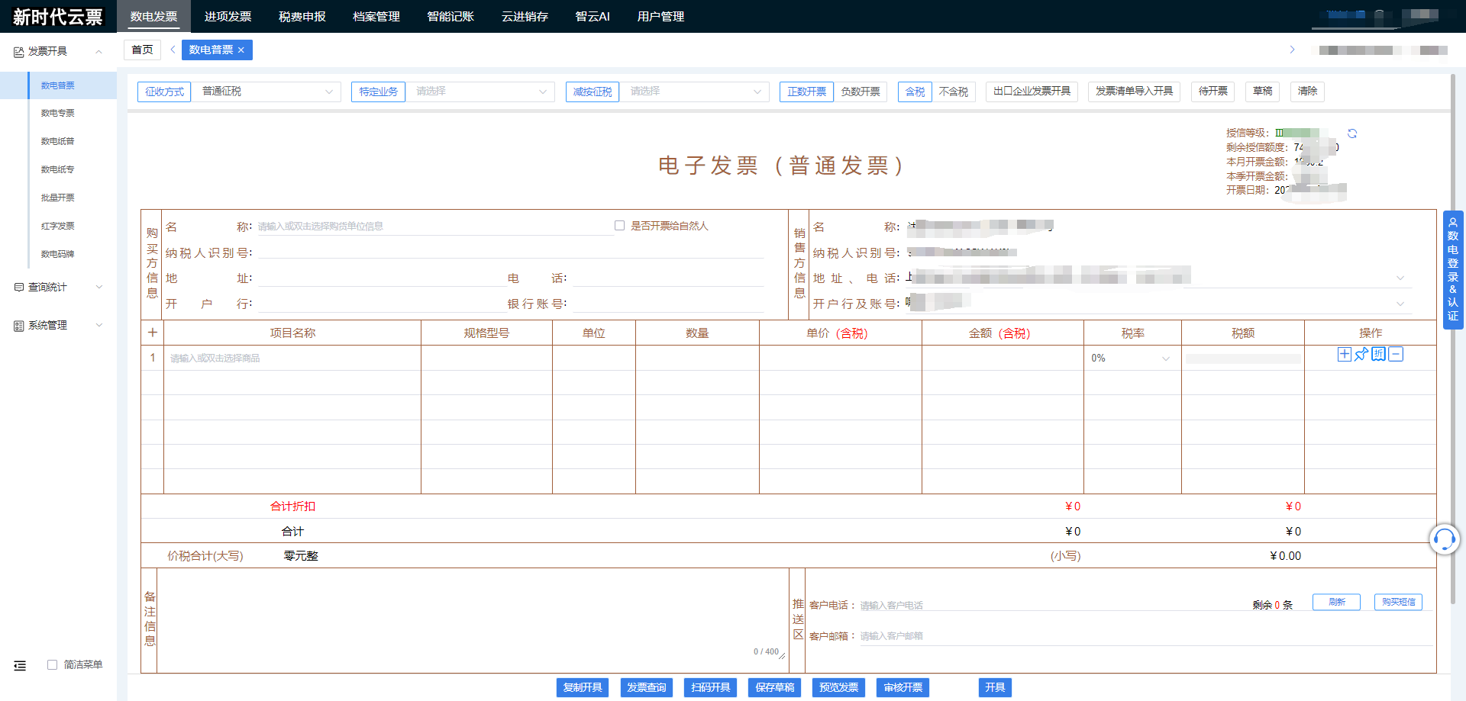Screen dimensions: 1466x701
Task: Click the 发票查询 button
Action: [647, 688]
